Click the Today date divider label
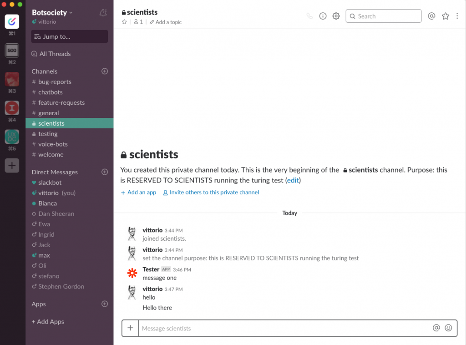The image size is (466, 345). [290, 213]
